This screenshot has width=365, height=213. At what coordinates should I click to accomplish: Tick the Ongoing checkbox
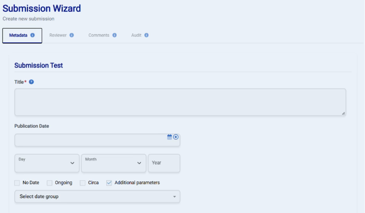coord(50,183)
